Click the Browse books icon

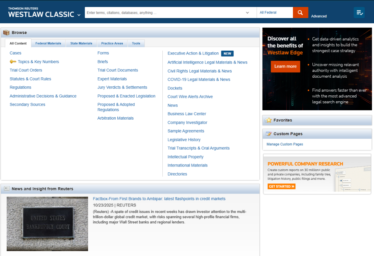pos(6,33)
